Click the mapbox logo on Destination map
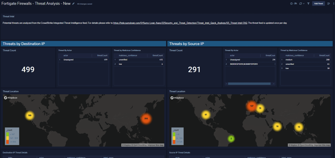This screenshot has width=335, height=158. 11,98
